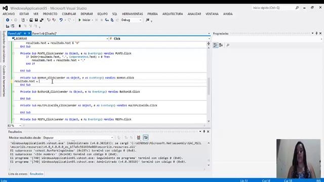Toggle auto-hide pin on Propiedades panel
Viewport: 324px width, 182px height.
[316, 33]
